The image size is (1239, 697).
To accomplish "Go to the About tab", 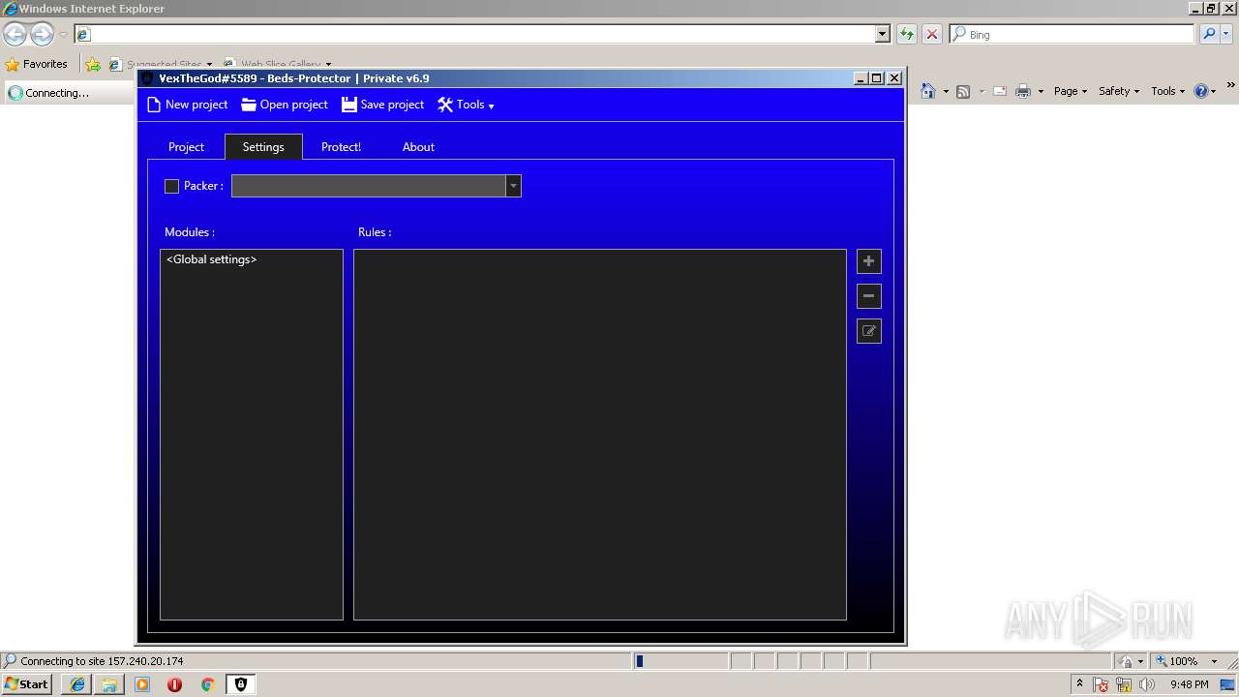I will (x=418, y=147).
